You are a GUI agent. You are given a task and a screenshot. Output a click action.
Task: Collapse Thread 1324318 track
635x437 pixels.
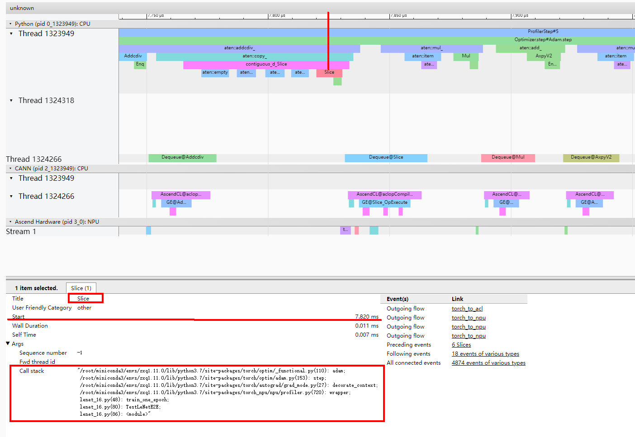coord(11,100)
